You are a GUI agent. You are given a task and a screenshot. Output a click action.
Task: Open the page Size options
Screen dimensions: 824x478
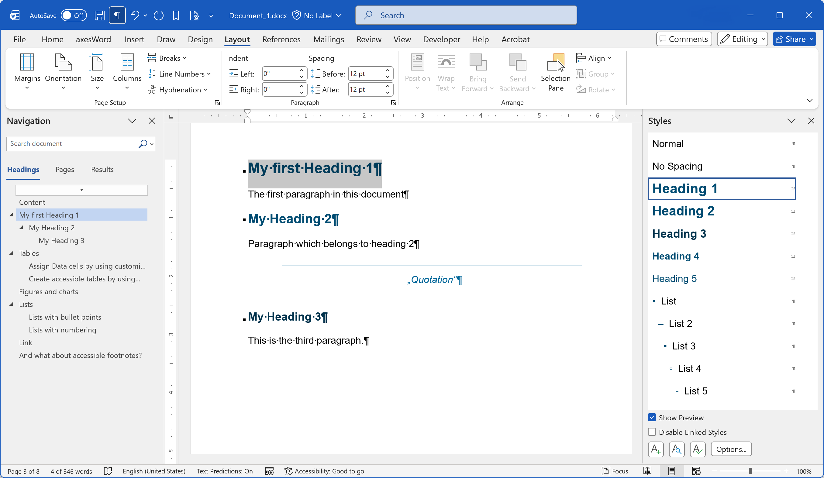[x=97, y=71]
